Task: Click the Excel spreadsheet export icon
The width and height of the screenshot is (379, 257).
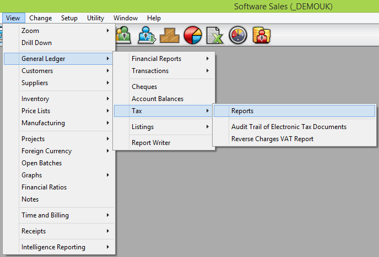Action: tap(215, 35)
